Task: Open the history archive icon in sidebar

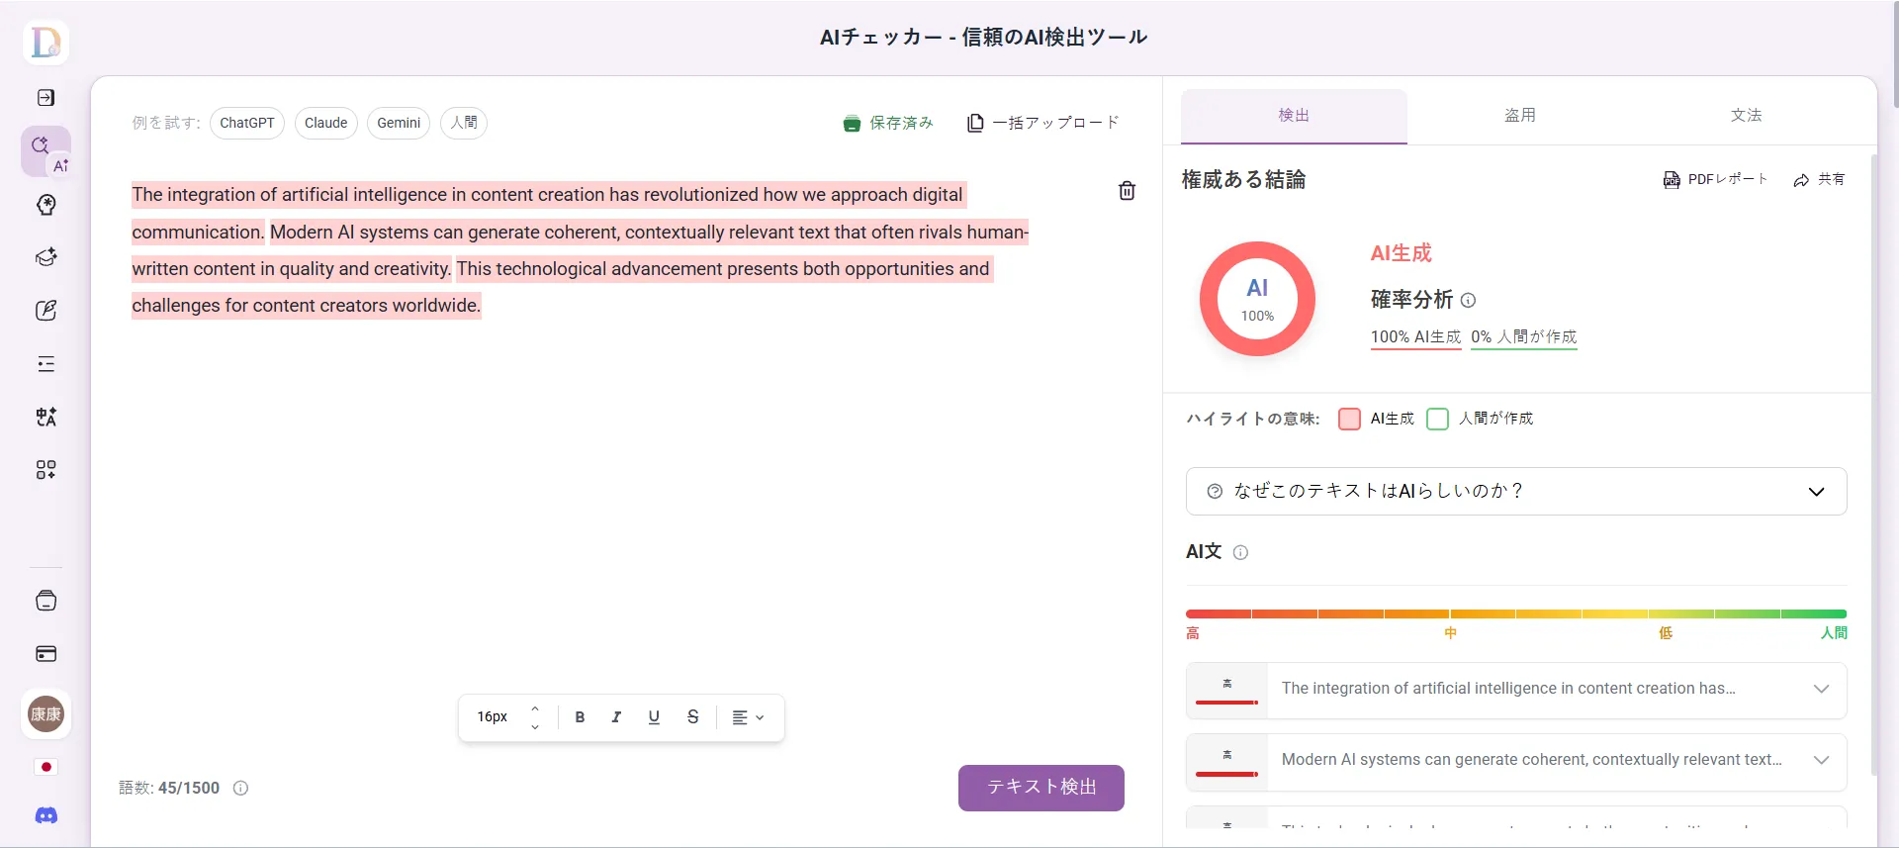Action: 45,601
